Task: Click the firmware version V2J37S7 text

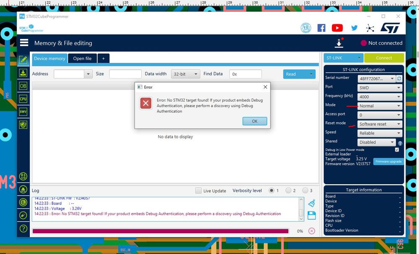Action: click(x=363, y=164)
